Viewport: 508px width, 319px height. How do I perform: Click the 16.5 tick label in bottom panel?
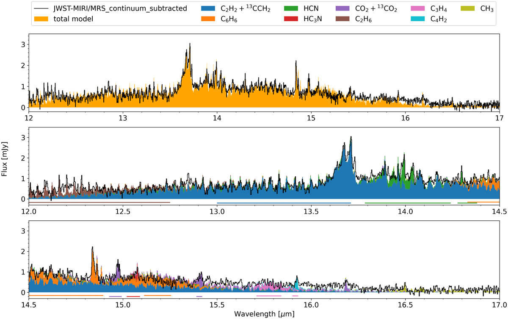pos(406,304)
